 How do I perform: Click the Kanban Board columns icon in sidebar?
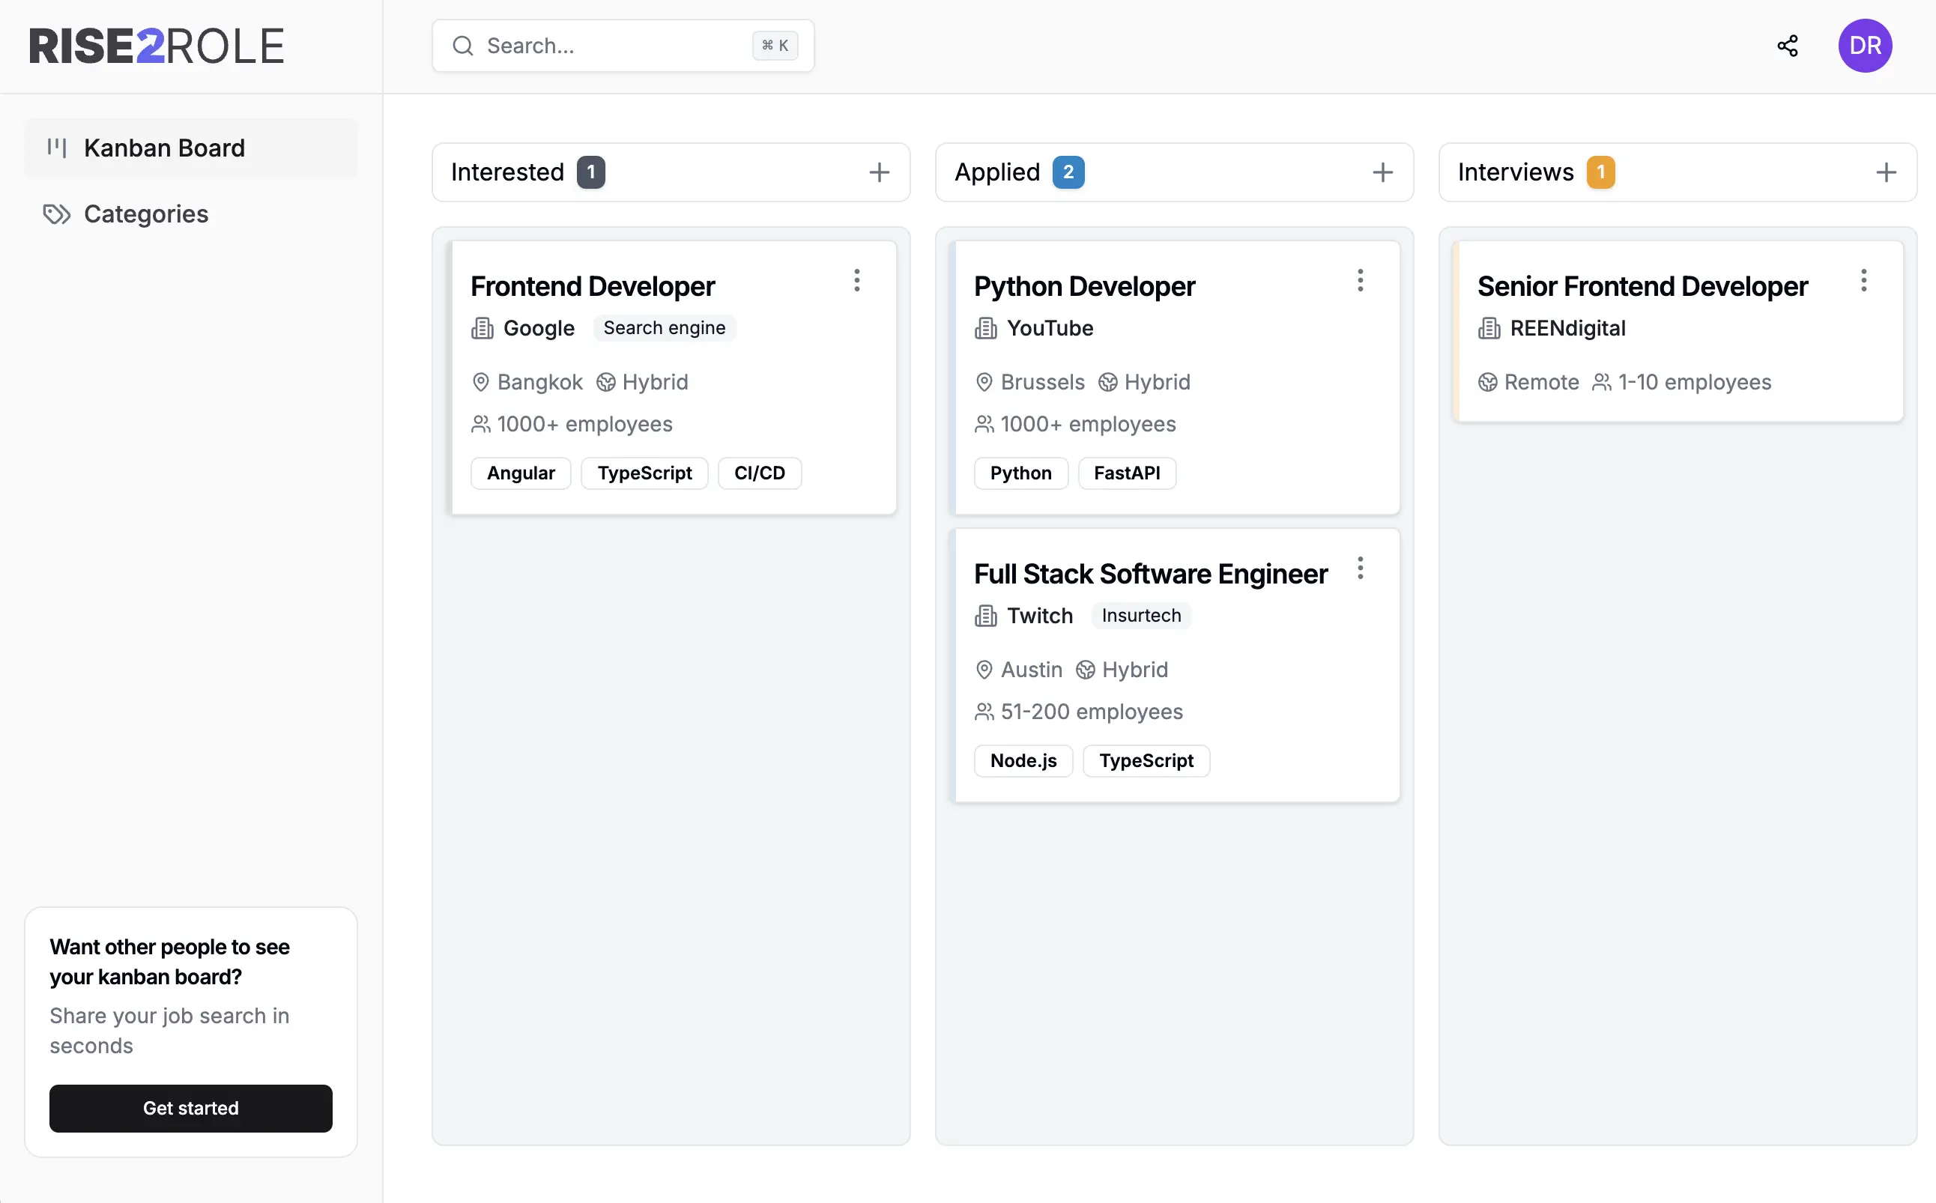(56, 148)
